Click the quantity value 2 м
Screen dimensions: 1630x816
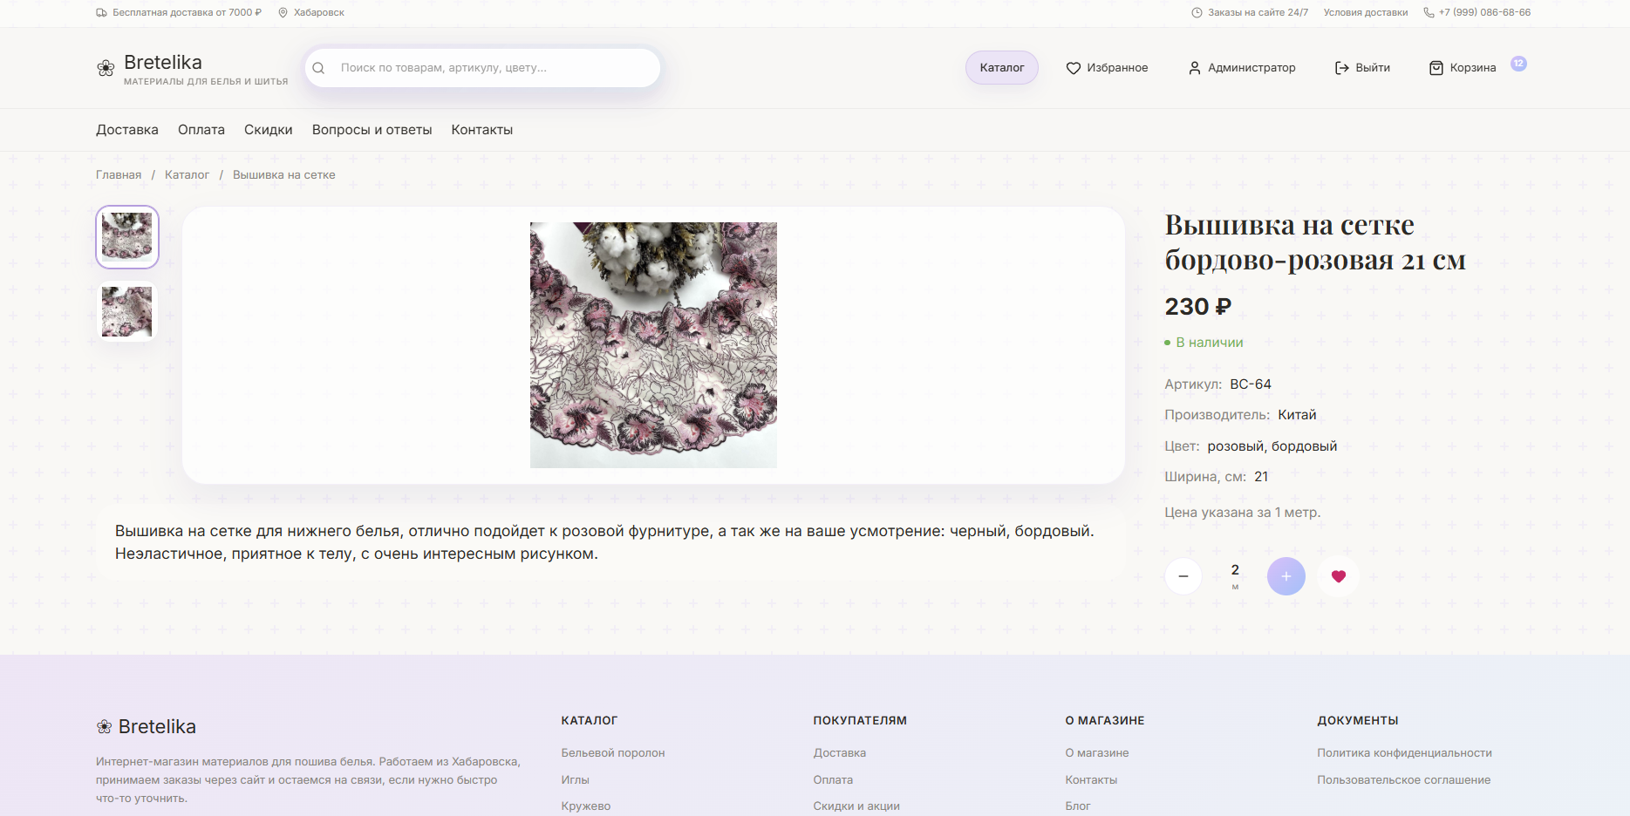point(1235,576)
